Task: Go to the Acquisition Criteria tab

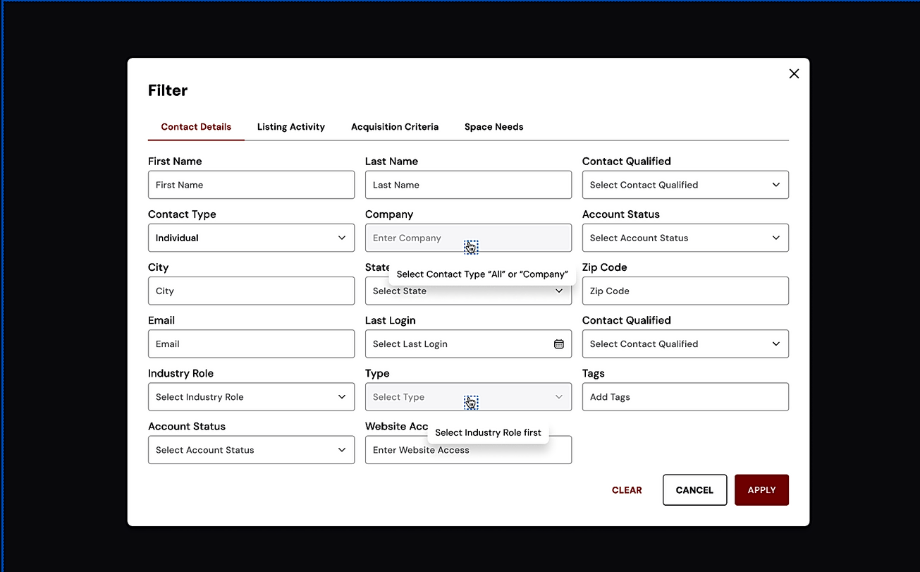Action: (x=395, y=127)
